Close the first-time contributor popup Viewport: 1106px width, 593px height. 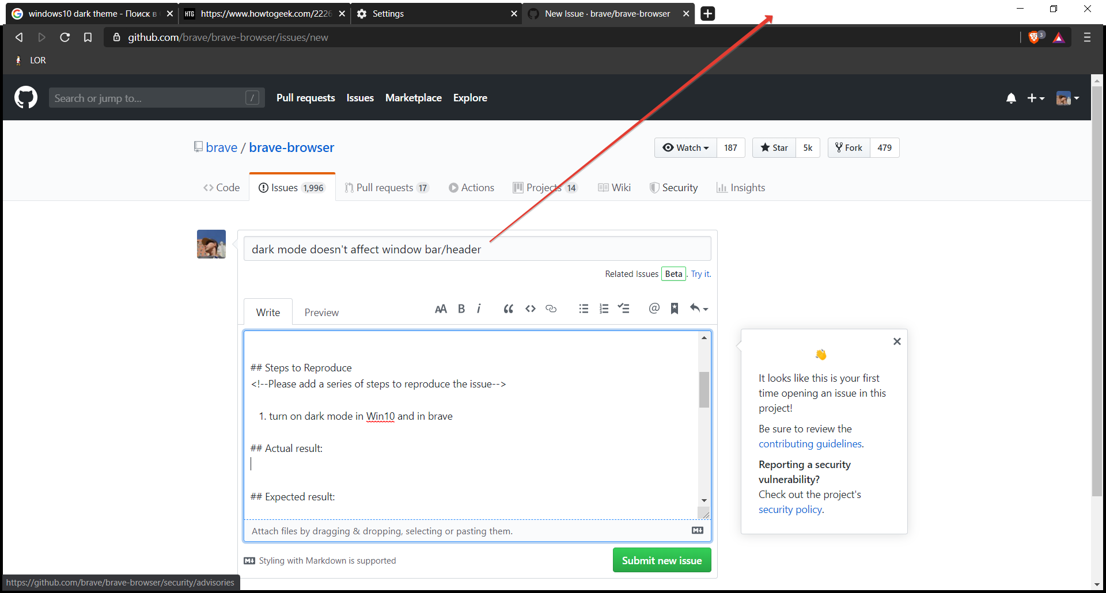(897, 341)
